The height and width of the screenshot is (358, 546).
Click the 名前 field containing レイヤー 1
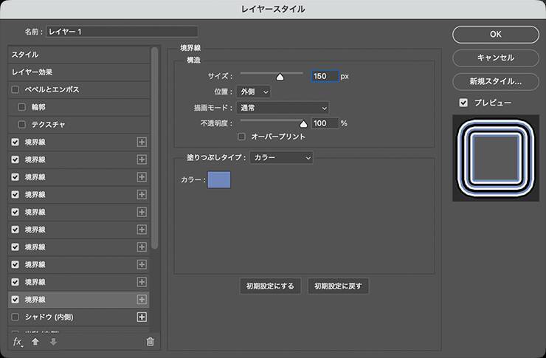tap(122, 32)
